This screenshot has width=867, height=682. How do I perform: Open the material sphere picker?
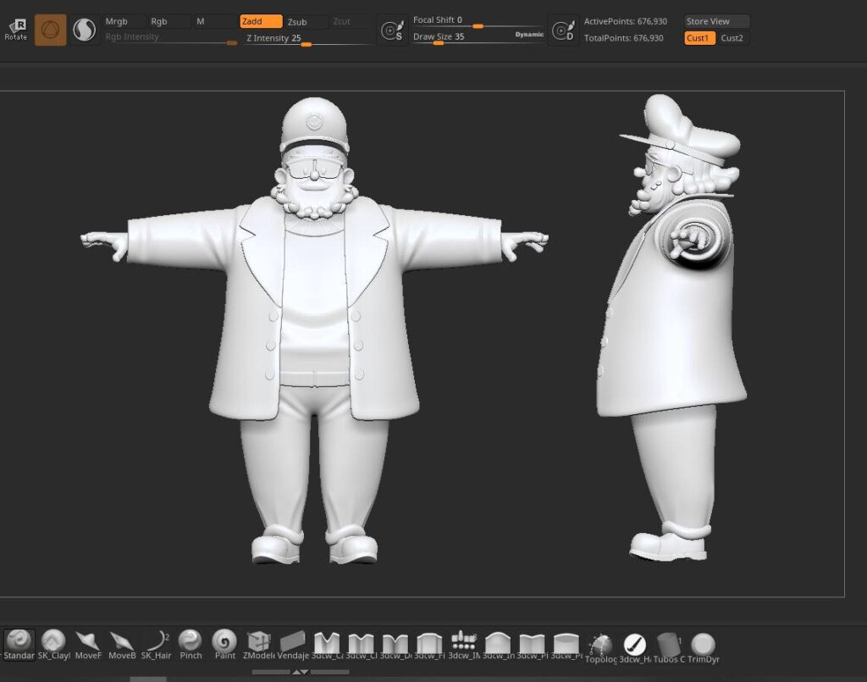pos(84,30)
